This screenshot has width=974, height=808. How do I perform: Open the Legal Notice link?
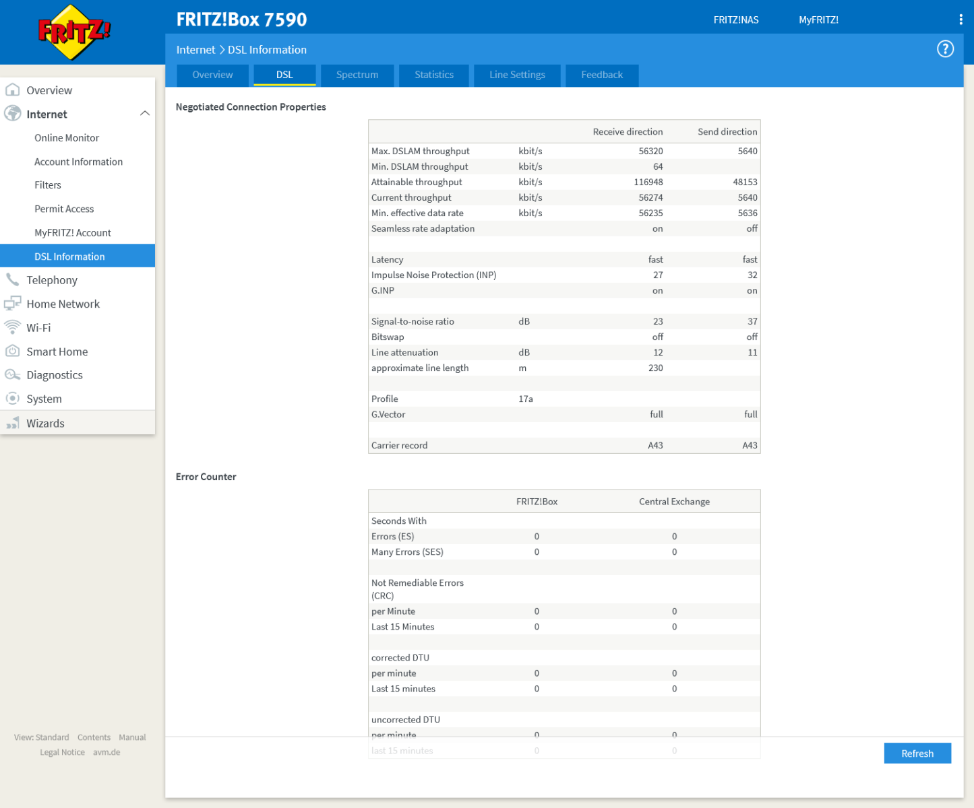pyautogui.click(x=62, y=752)
